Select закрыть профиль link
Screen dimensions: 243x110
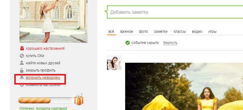[41, 70]
